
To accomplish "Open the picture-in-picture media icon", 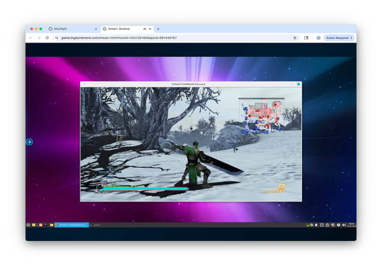I will (x=306, y=37).
